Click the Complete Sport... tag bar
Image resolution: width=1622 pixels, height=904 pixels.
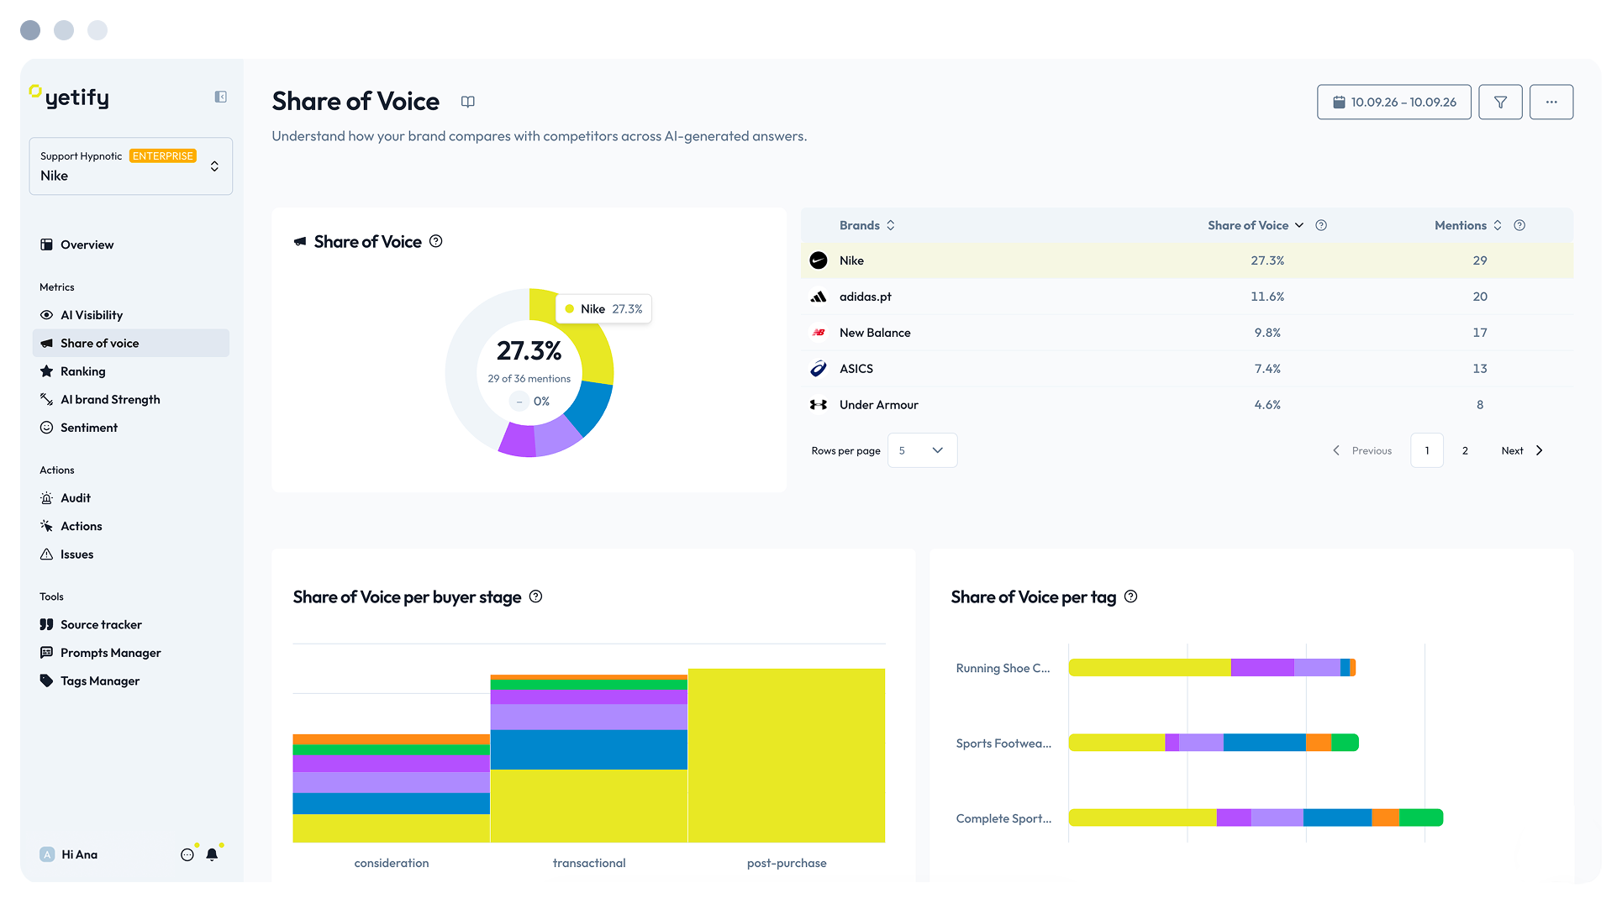click(x=1256, y=817)
